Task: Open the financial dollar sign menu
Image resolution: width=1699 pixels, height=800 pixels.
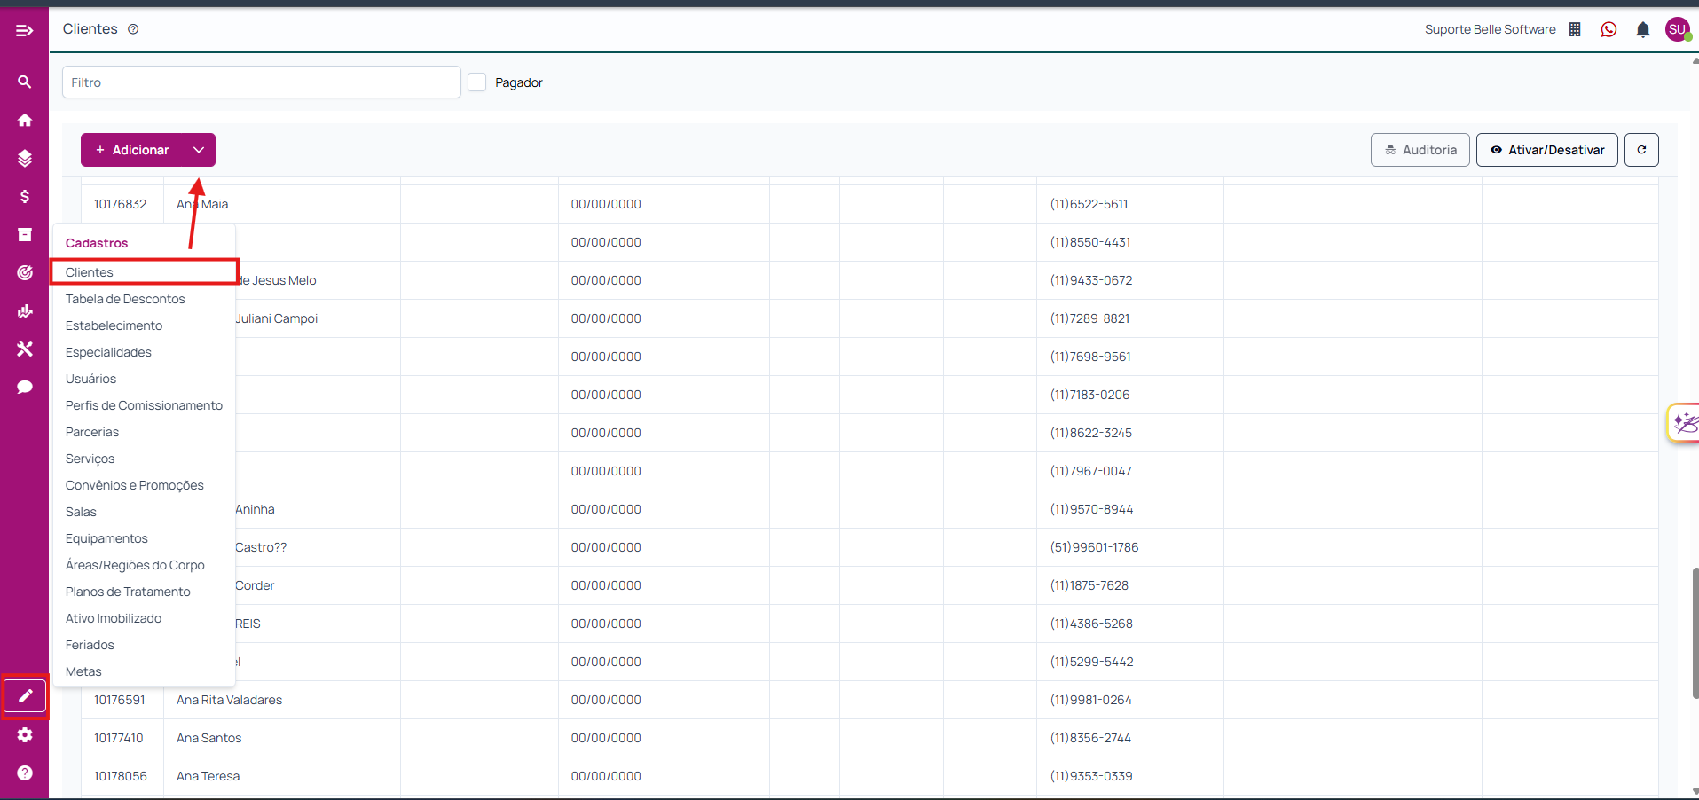Action: click(x=25, y=196)
